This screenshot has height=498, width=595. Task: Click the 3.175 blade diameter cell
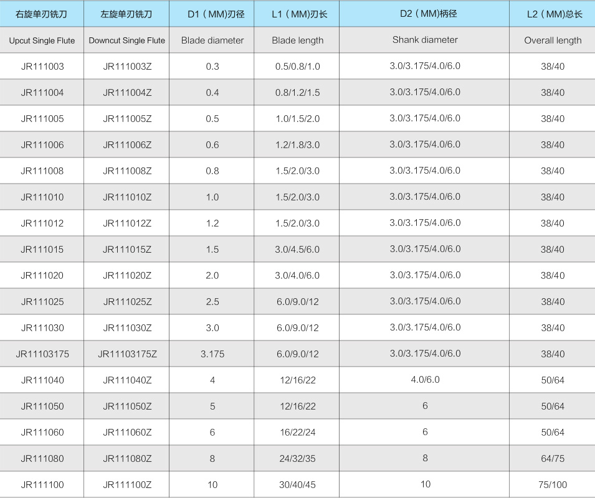coord(212,354)
